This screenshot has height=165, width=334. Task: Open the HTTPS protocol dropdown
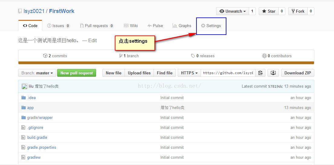pyautogui.click(x=189, y=73)
